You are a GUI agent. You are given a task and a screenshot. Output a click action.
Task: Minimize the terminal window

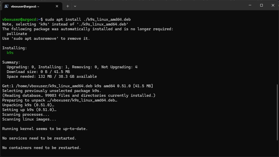(250, 5)
